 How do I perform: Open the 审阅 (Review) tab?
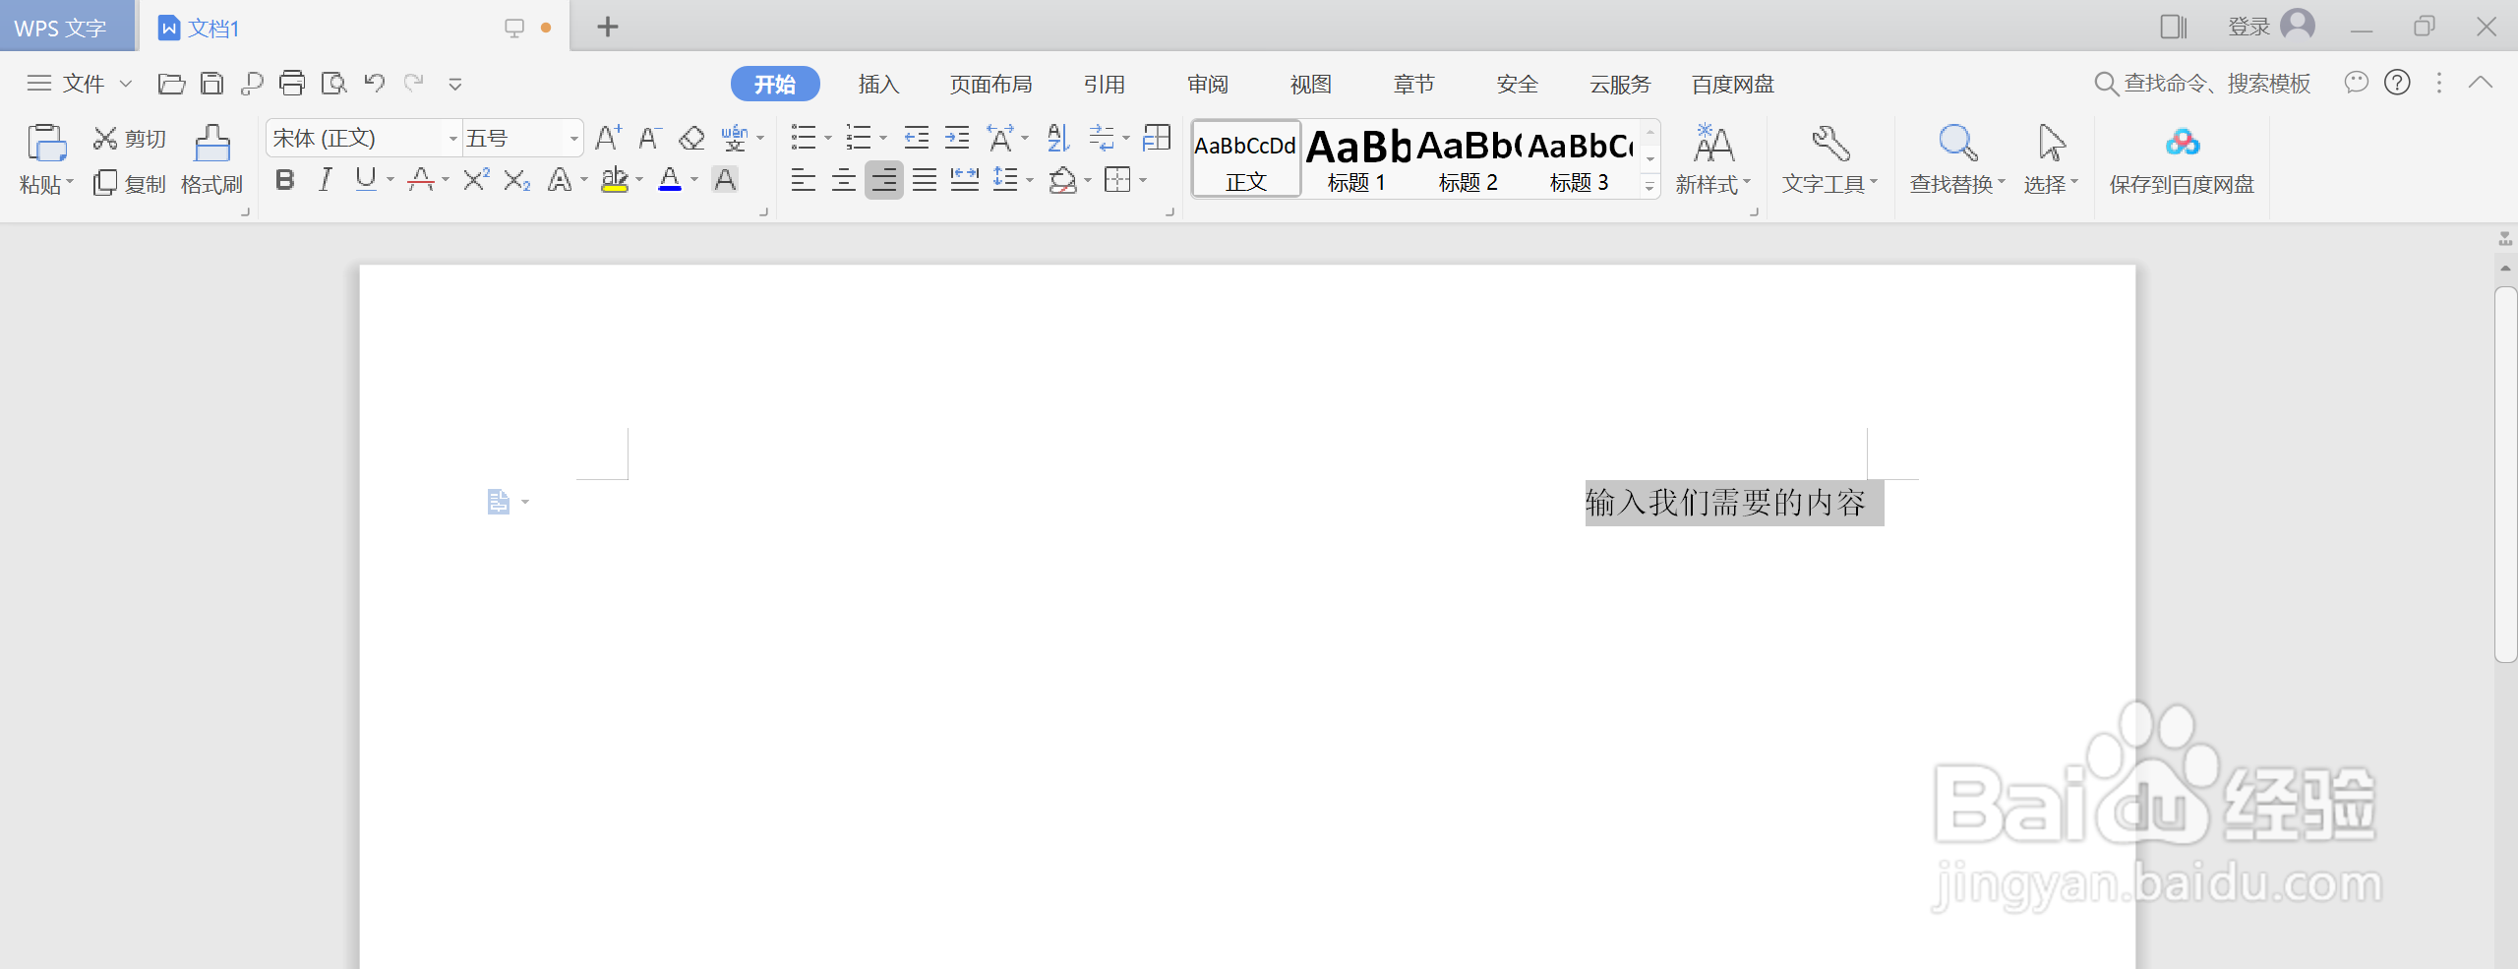pos(1208,84)
